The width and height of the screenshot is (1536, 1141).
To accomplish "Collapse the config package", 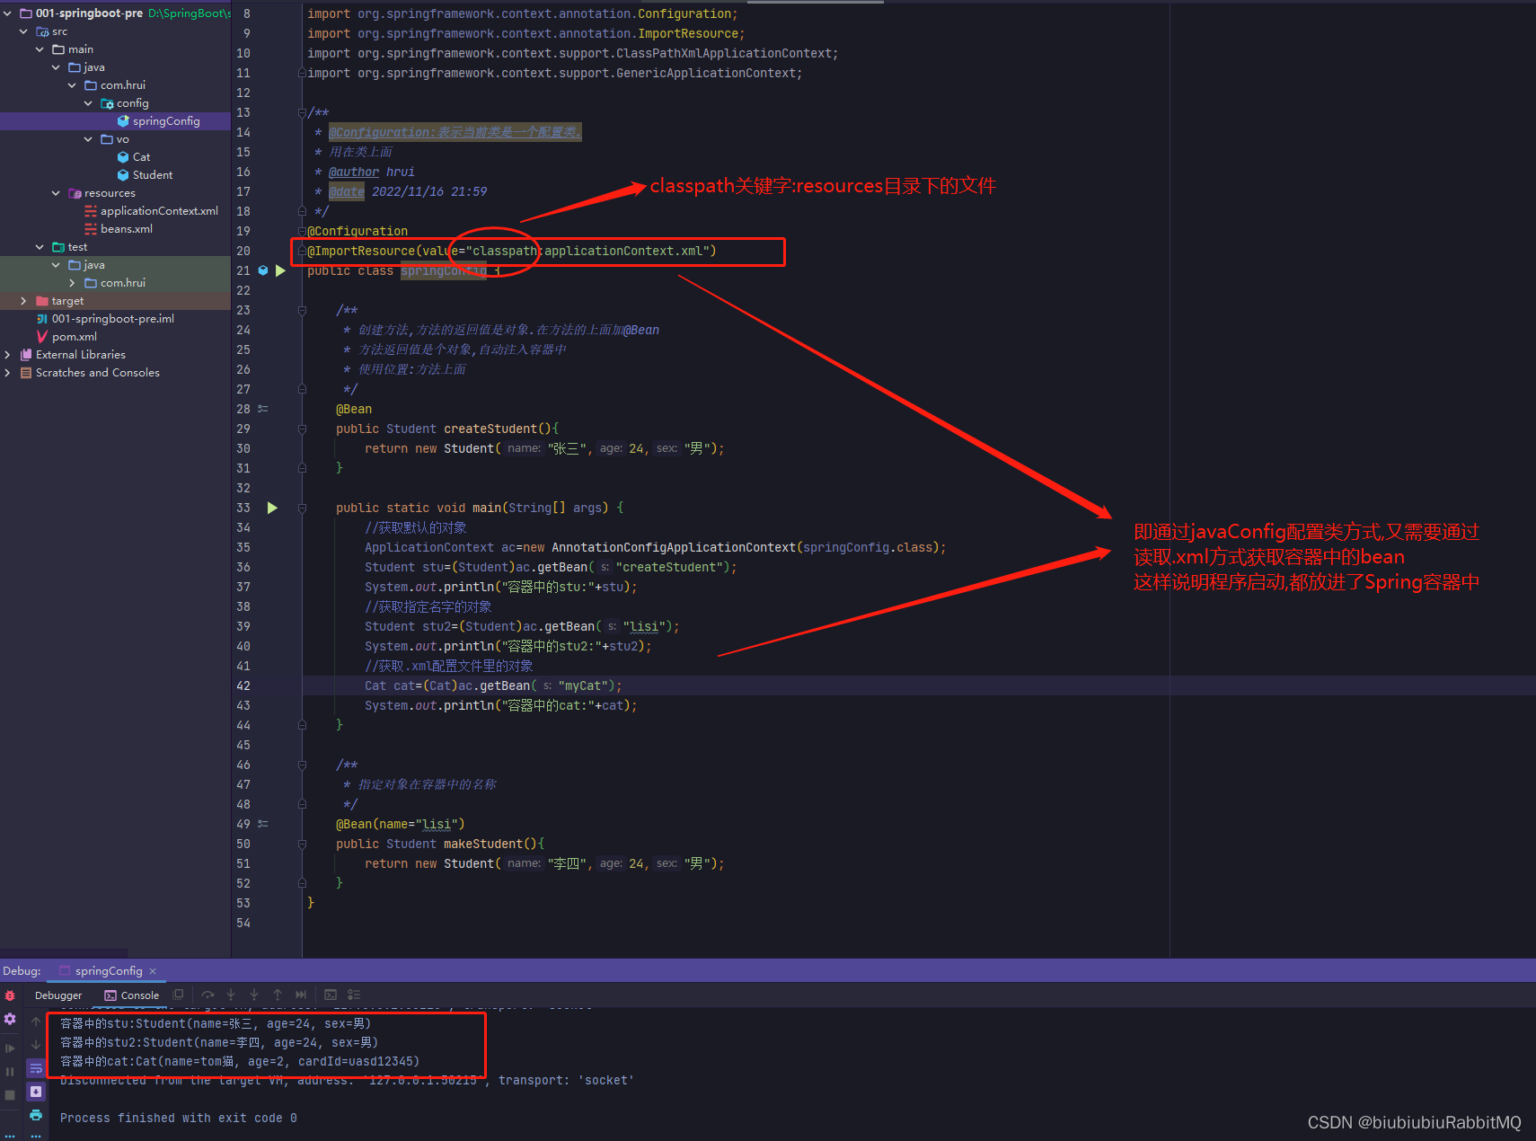I will pyautogui.click(x=88, y=103).
